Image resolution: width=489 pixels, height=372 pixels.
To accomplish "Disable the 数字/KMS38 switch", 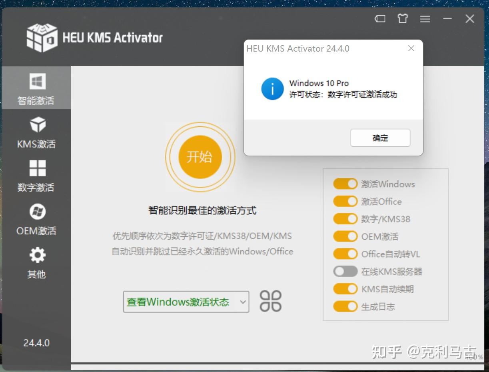I will [345, 219].
